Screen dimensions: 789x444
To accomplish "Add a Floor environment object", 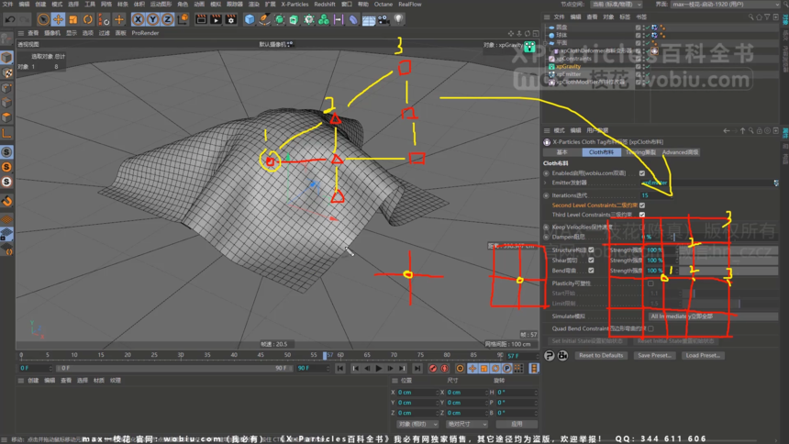I will pos(368,19).
